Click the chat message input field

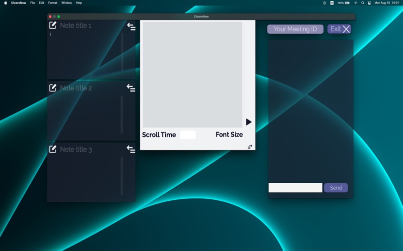click(x=295, y=188)
